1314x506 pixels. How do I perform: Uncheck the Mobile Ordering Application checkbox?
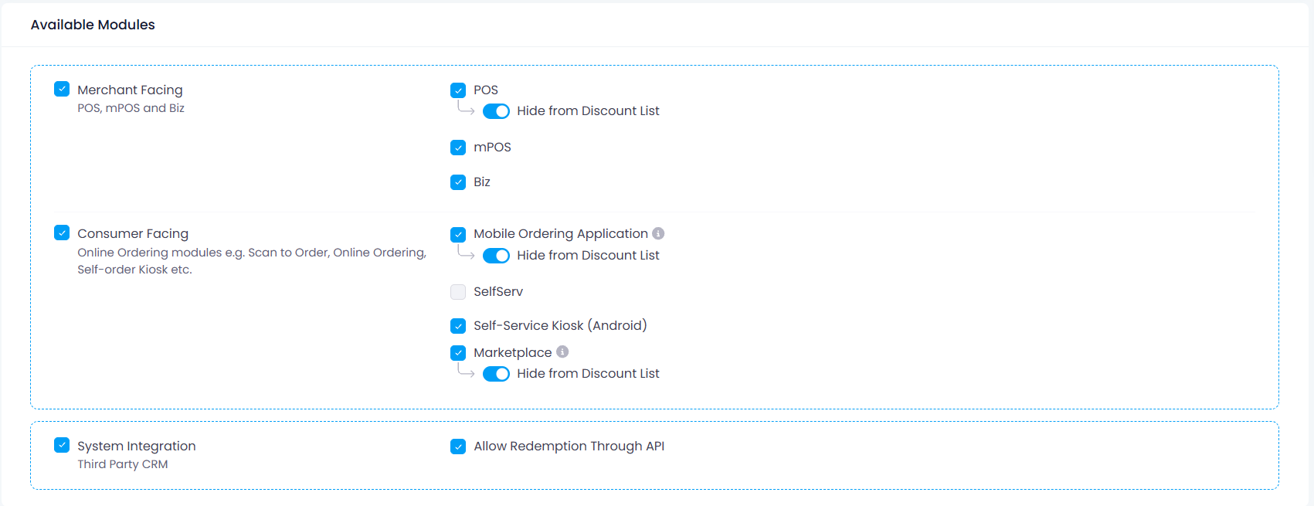(x=458, y=234)
